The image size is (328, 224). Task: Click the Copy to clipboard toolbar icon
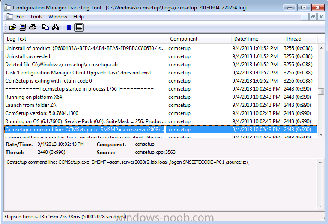coord(45,27)
